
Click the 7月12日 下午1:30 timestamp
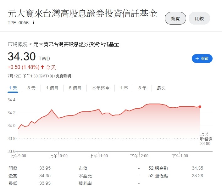30,76
